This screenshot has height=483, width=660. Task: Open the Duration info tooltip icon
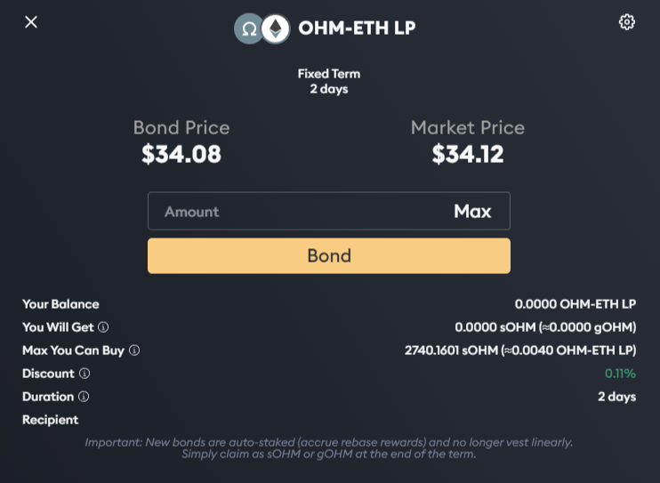84,397
